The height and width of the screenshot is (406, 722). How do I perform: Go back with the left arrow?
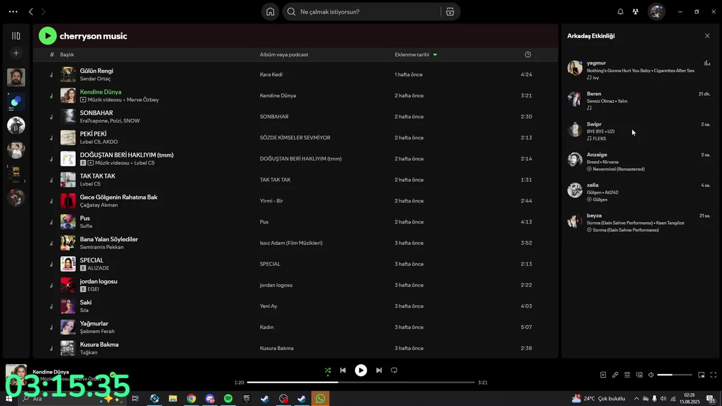31,12
